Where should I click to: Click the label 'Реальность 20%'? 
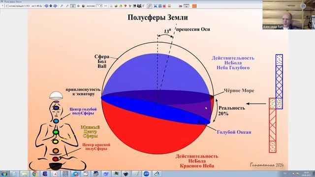(x=232, y=111)
